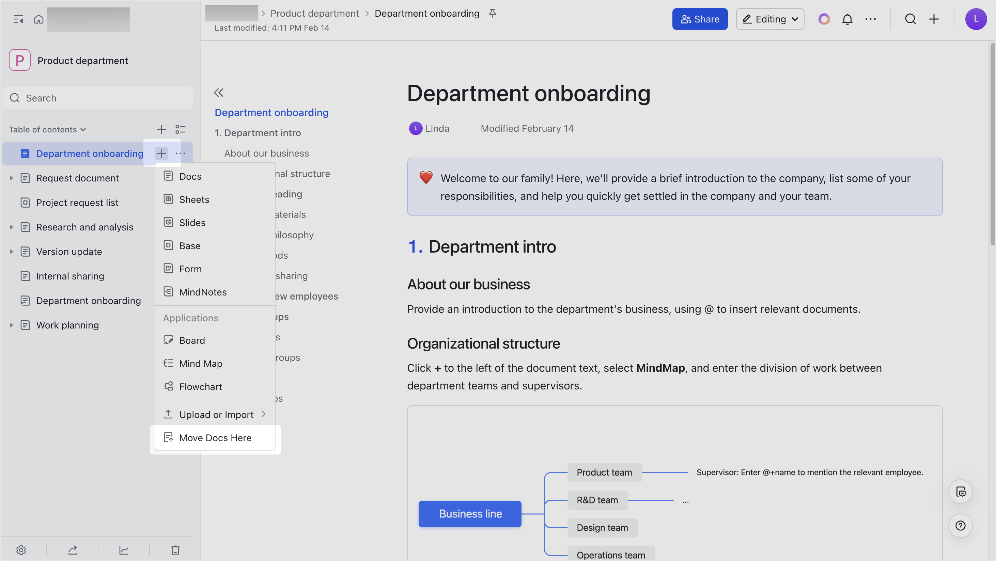Image resolution: width=996 pixels, height=561 pixels.
Task: Expand the Version update tree item
Action: (12, 252)
